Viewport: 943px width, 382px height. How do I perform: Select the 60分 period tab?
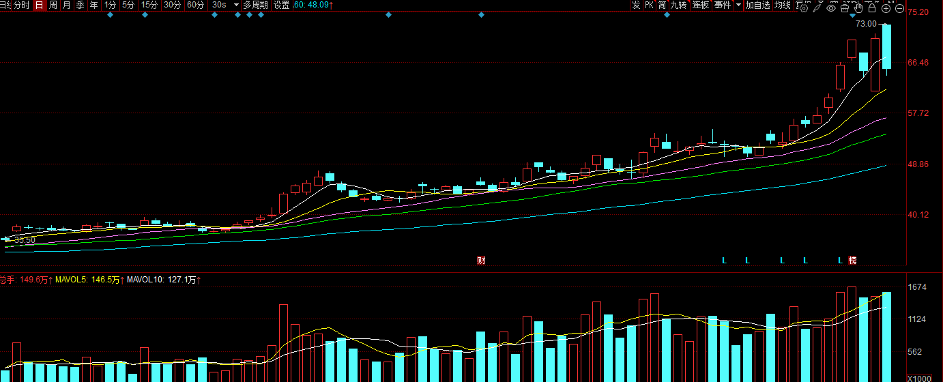pyautogui.click(x=195, y=5)
